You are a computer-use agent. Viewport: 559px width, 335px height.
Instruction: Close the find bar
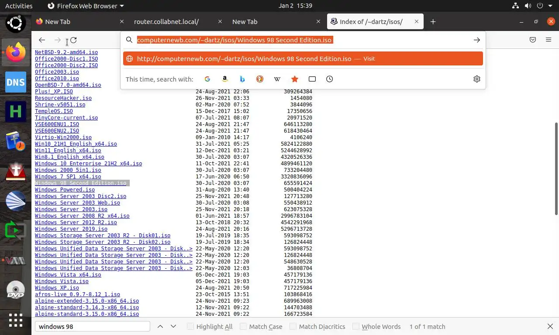click(550, 326)
